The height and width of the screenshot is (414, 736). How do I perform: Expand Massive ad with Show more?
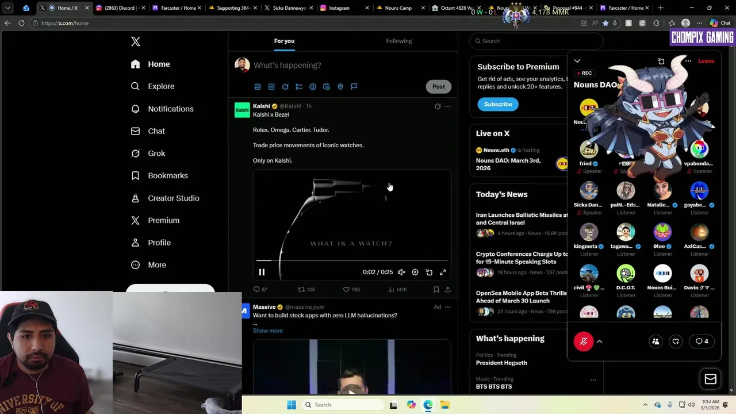(268, 331)
